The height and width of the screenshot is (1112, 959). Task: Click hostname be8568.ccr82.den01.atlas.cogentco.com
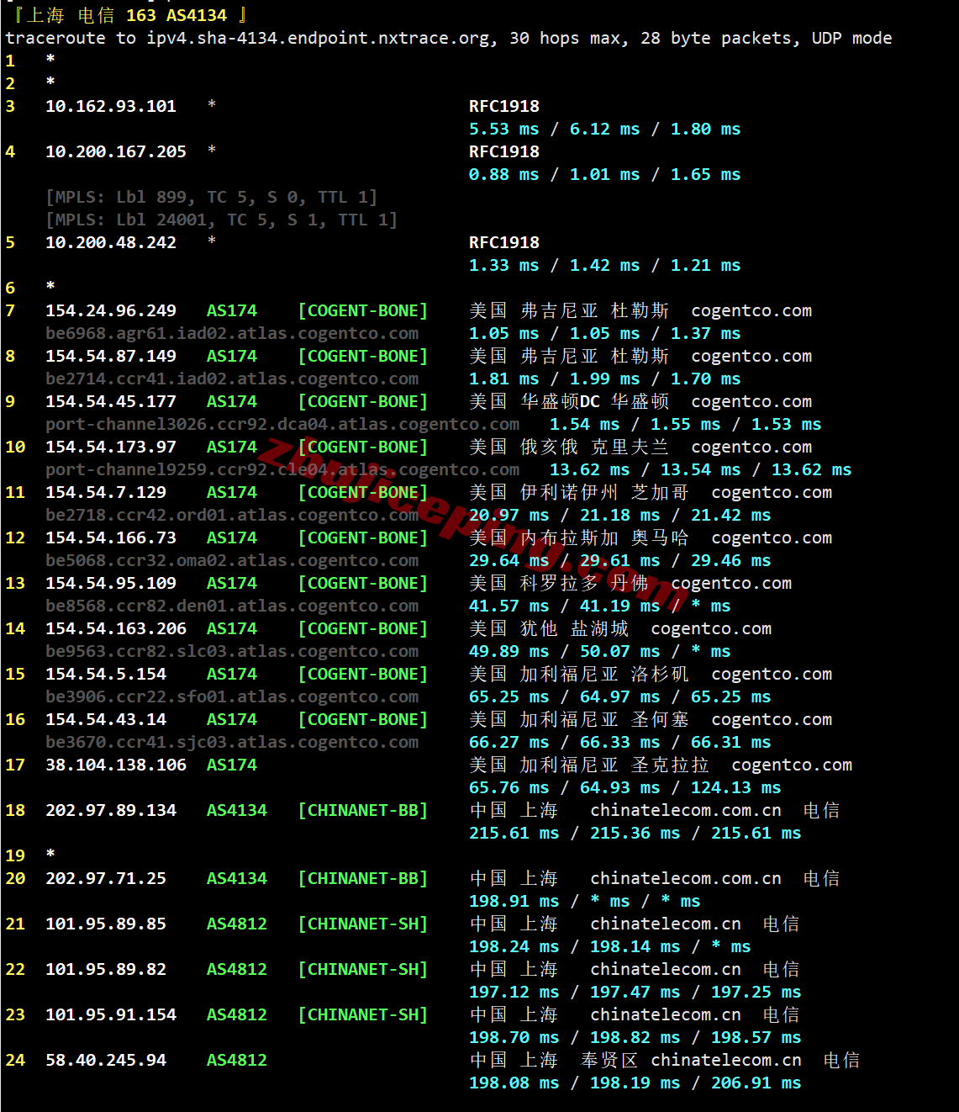point(232,606)
